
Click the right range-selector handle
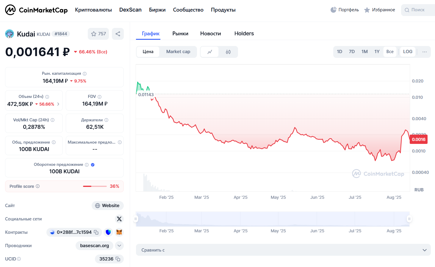(409, 219)
